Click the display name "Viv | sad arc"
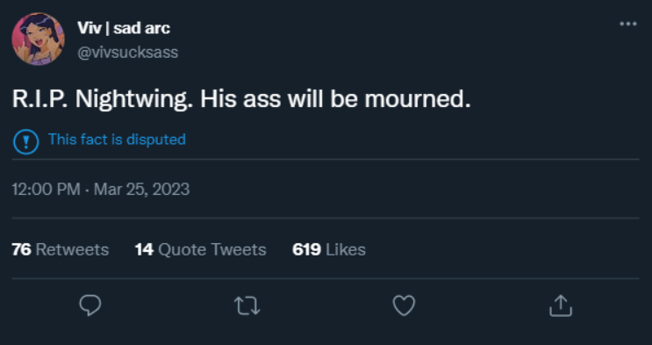Screen dimensions: 652x345 point(124,28)
